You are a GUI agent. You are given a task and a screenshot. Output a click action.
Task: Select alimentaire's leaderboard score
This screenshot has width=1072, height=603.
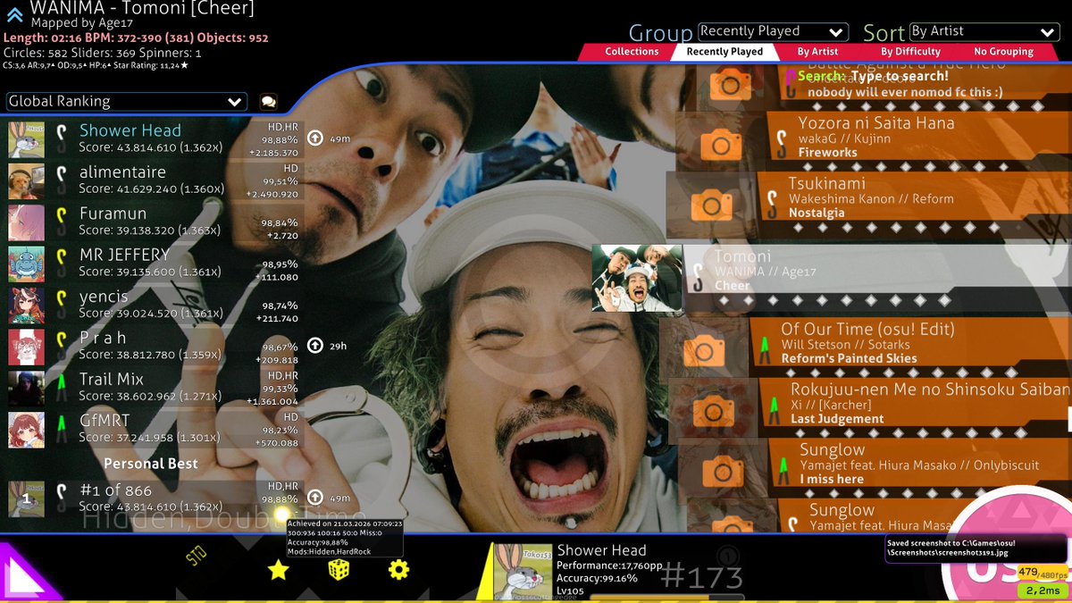[154, 180]
